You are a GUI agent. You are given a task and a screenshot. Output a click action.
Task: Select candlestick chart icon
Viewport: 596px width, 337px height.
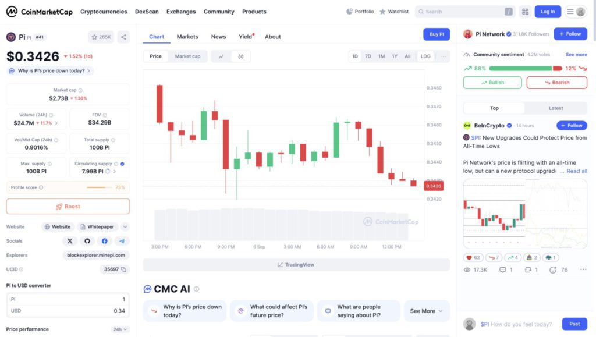[x=240, y=56]
